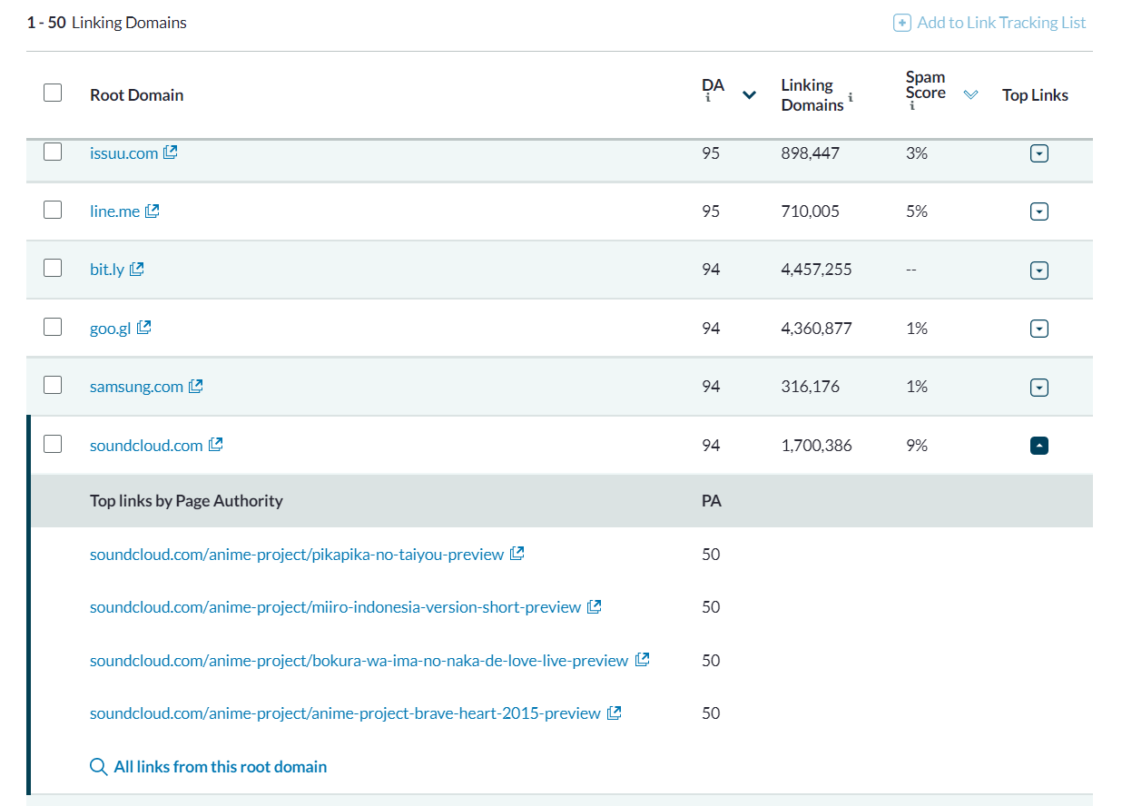Screen dimensions: 1122x806
Task: Open samsung.com external link icon
Action: point(195,386)
